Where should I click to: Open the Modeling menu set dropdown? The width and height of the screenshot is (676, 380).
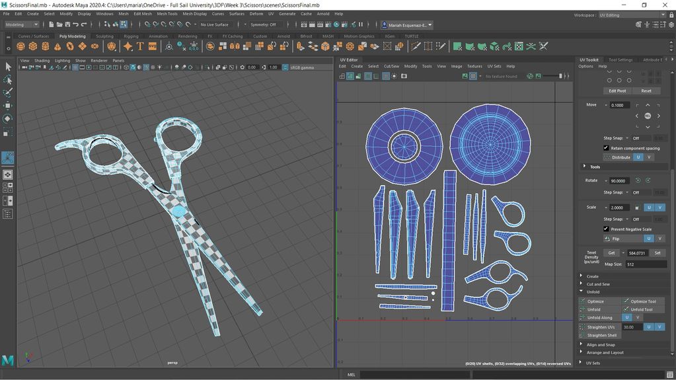point(22,24)
